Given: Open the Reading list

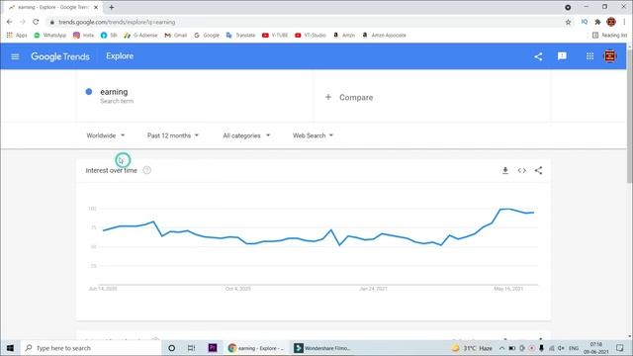Looking at the screenshot, I should tap(609, 36).
